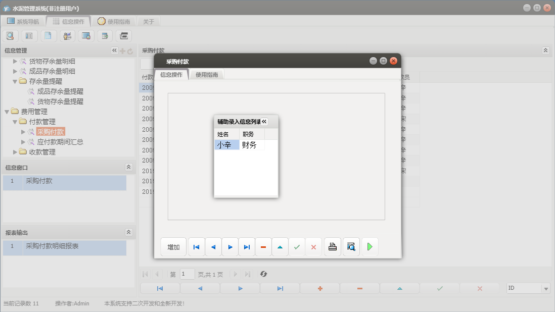Jump to first record in 采购付款 dialog
The width and height of the screenshot is (555, 312).
(196, 247)
